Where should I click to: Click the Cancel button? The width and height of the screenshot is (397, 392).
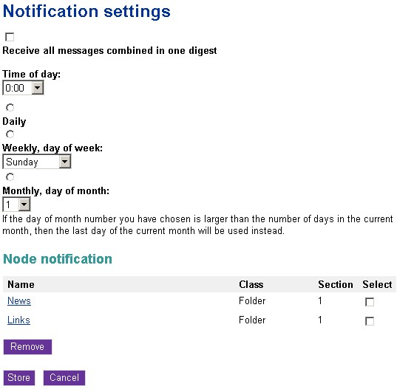64,378
